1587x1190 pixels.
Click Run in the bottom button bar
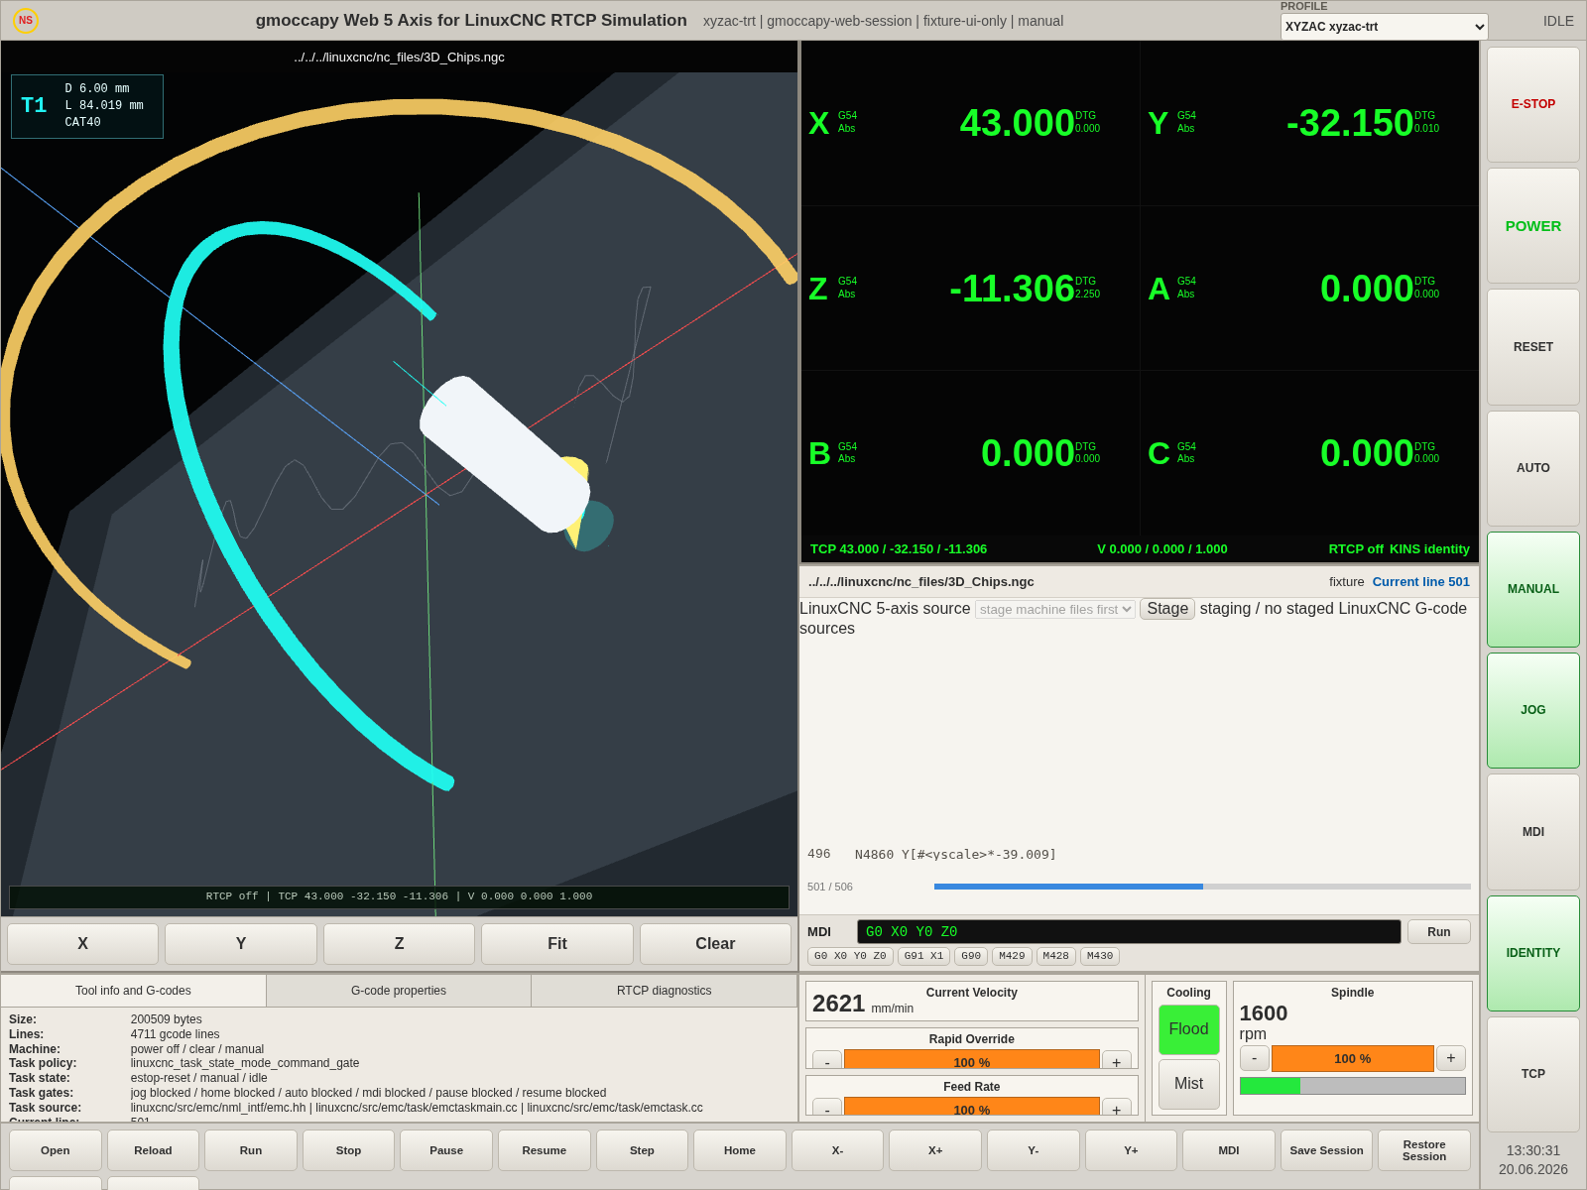[x=251, y=1150]
